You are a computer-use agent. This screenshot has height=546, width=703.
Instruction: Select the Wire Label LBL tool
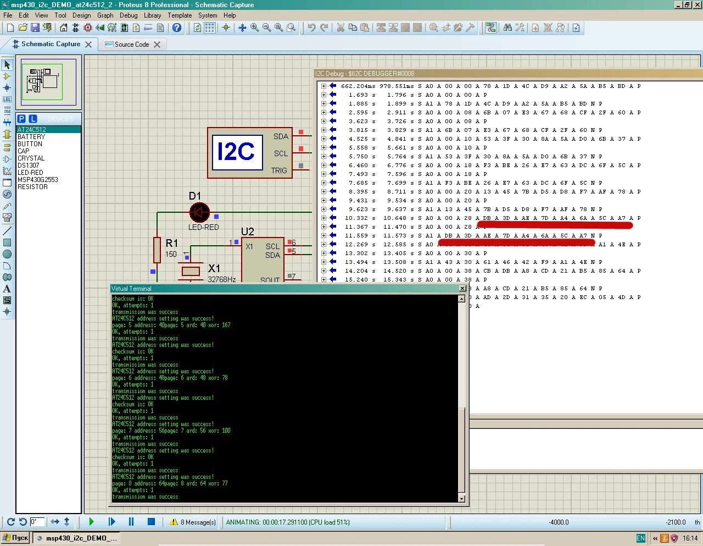(7, 99)
